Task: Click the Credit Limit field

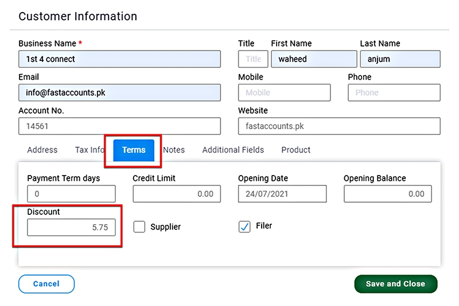Action: (177, 193)
